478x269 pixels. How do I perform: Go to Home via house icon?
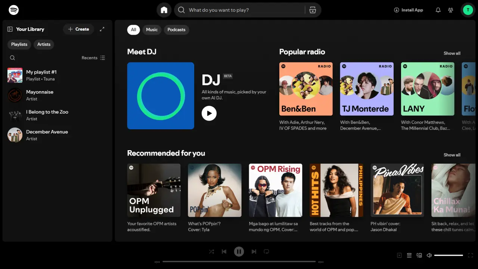164,10
